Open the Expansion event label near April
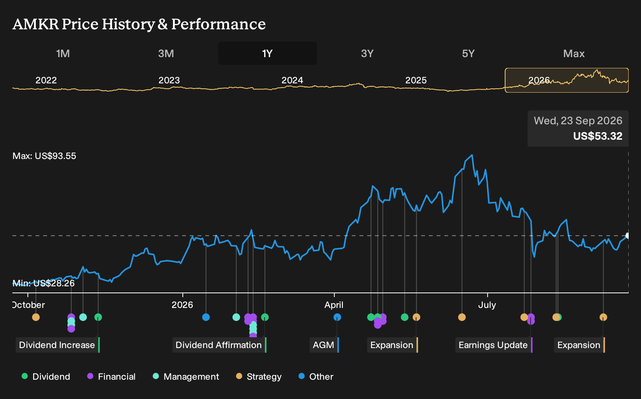The width and height of the screenshot is (641, 399). tap(392, 345)
